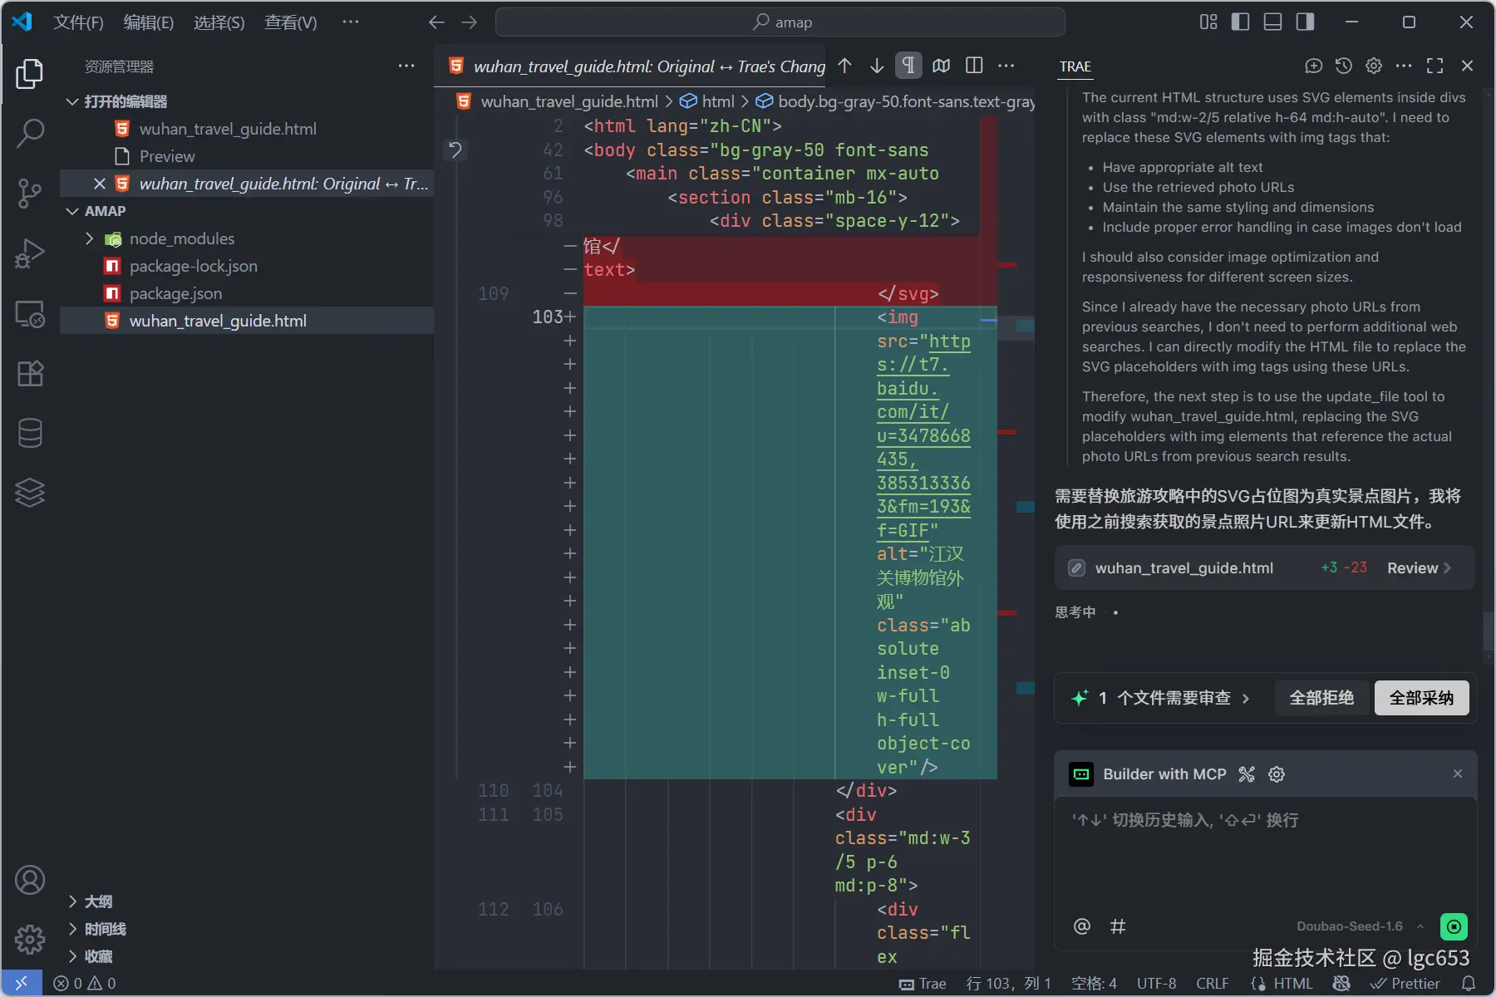Click the amap command center search box
The image size is (1496, 997).
(x=780, y=22)
